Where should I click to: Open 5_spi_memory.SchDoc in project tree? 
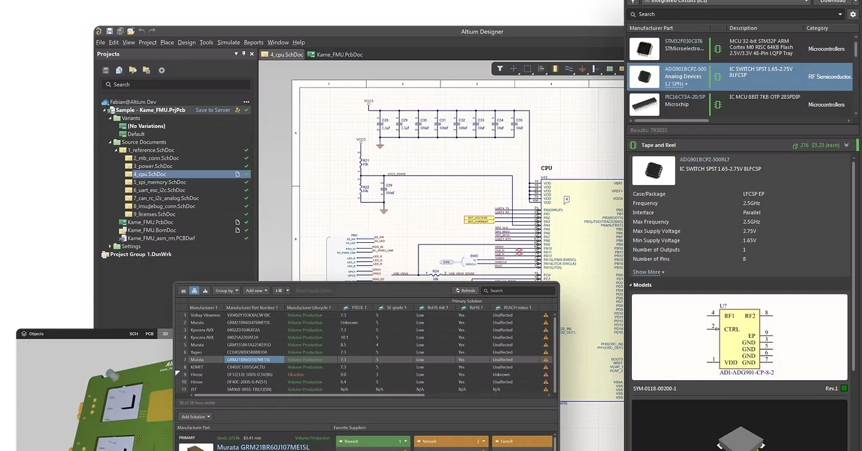click(x=160, y=182)
